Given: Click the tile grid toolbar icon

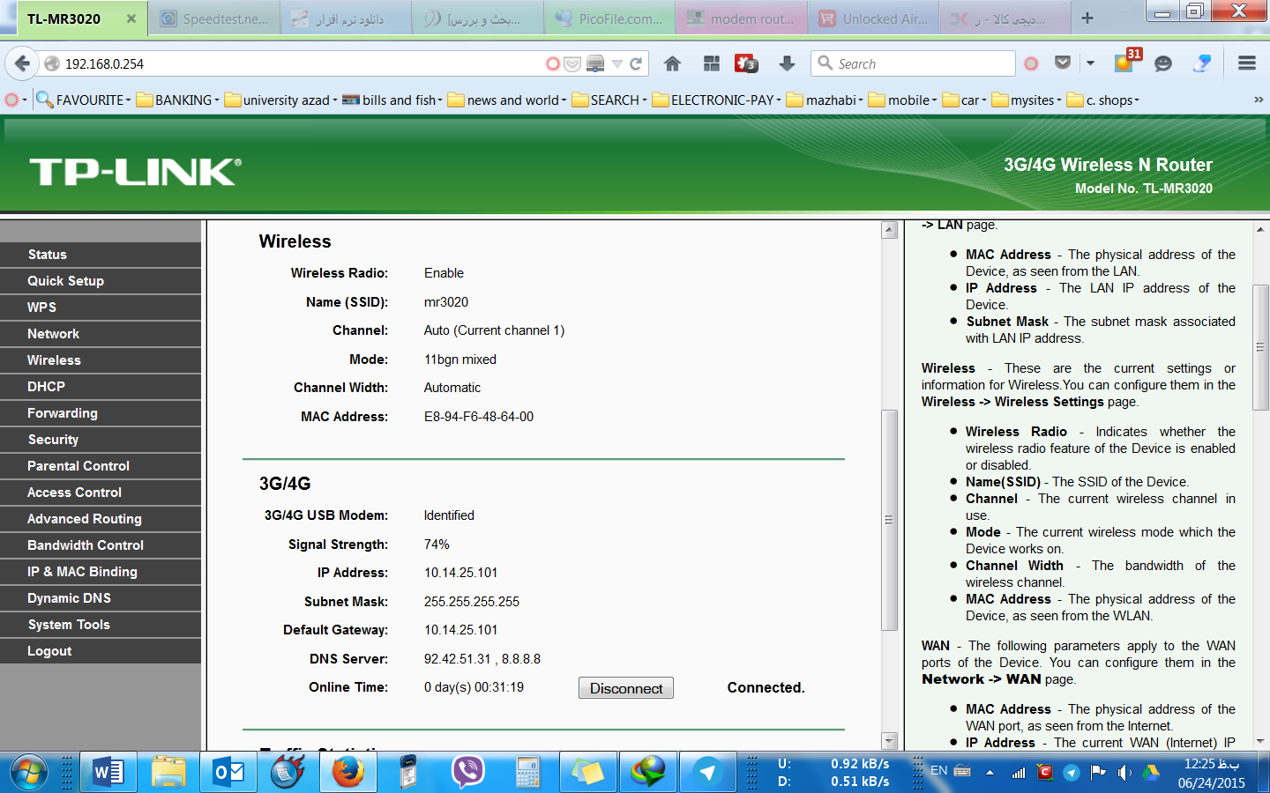Looking at the screenshot, I should (x=711, y=63).
